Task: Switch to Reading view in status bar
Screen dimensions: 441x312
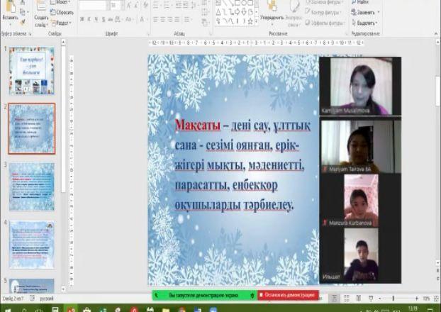Action: click(x=359, y=299)
